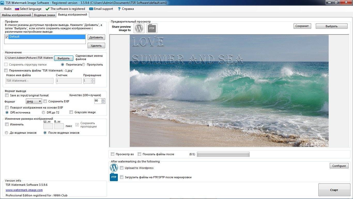Select Переписать radio button

(x=63, y=65)
